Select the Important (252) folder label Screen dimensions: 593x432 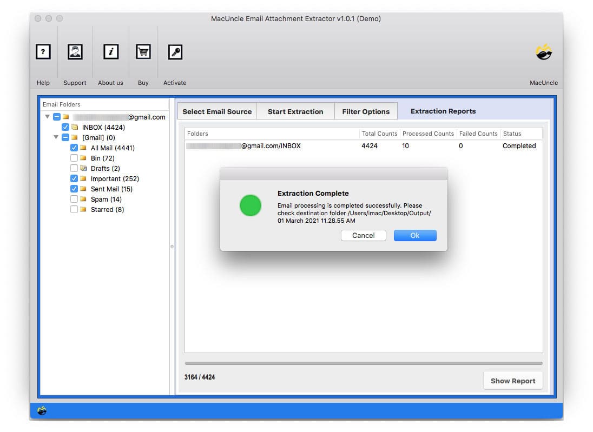click(x=115, y=179)
